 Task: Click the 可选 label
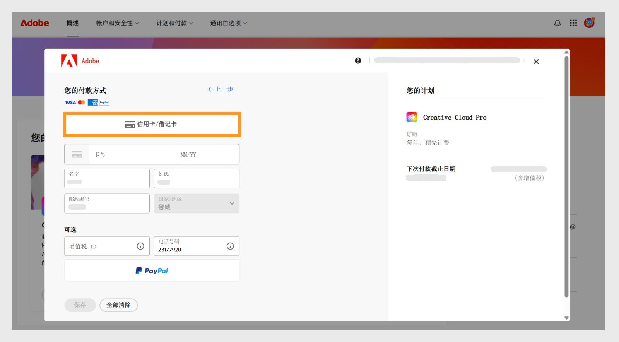[70, 229]
